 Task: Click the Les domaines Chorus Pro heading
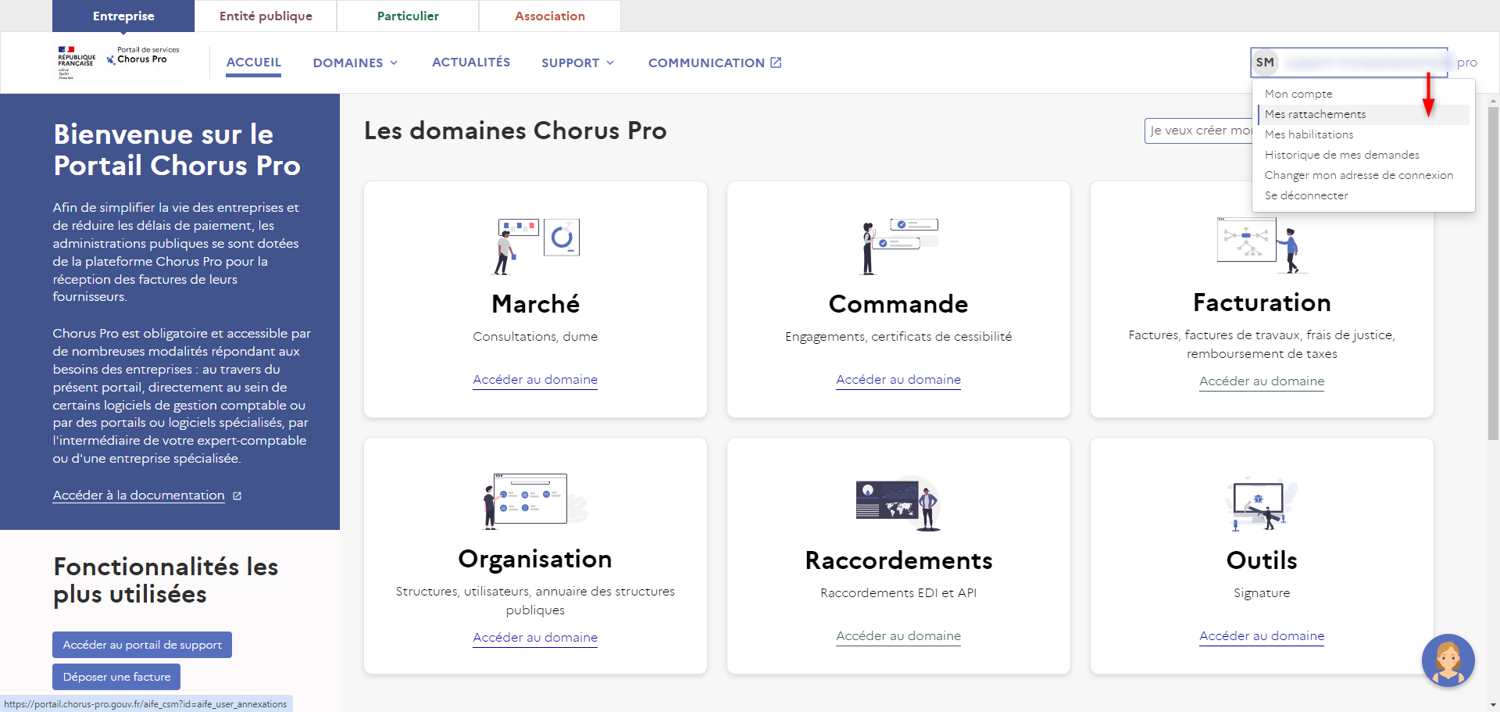click(516, 131)
